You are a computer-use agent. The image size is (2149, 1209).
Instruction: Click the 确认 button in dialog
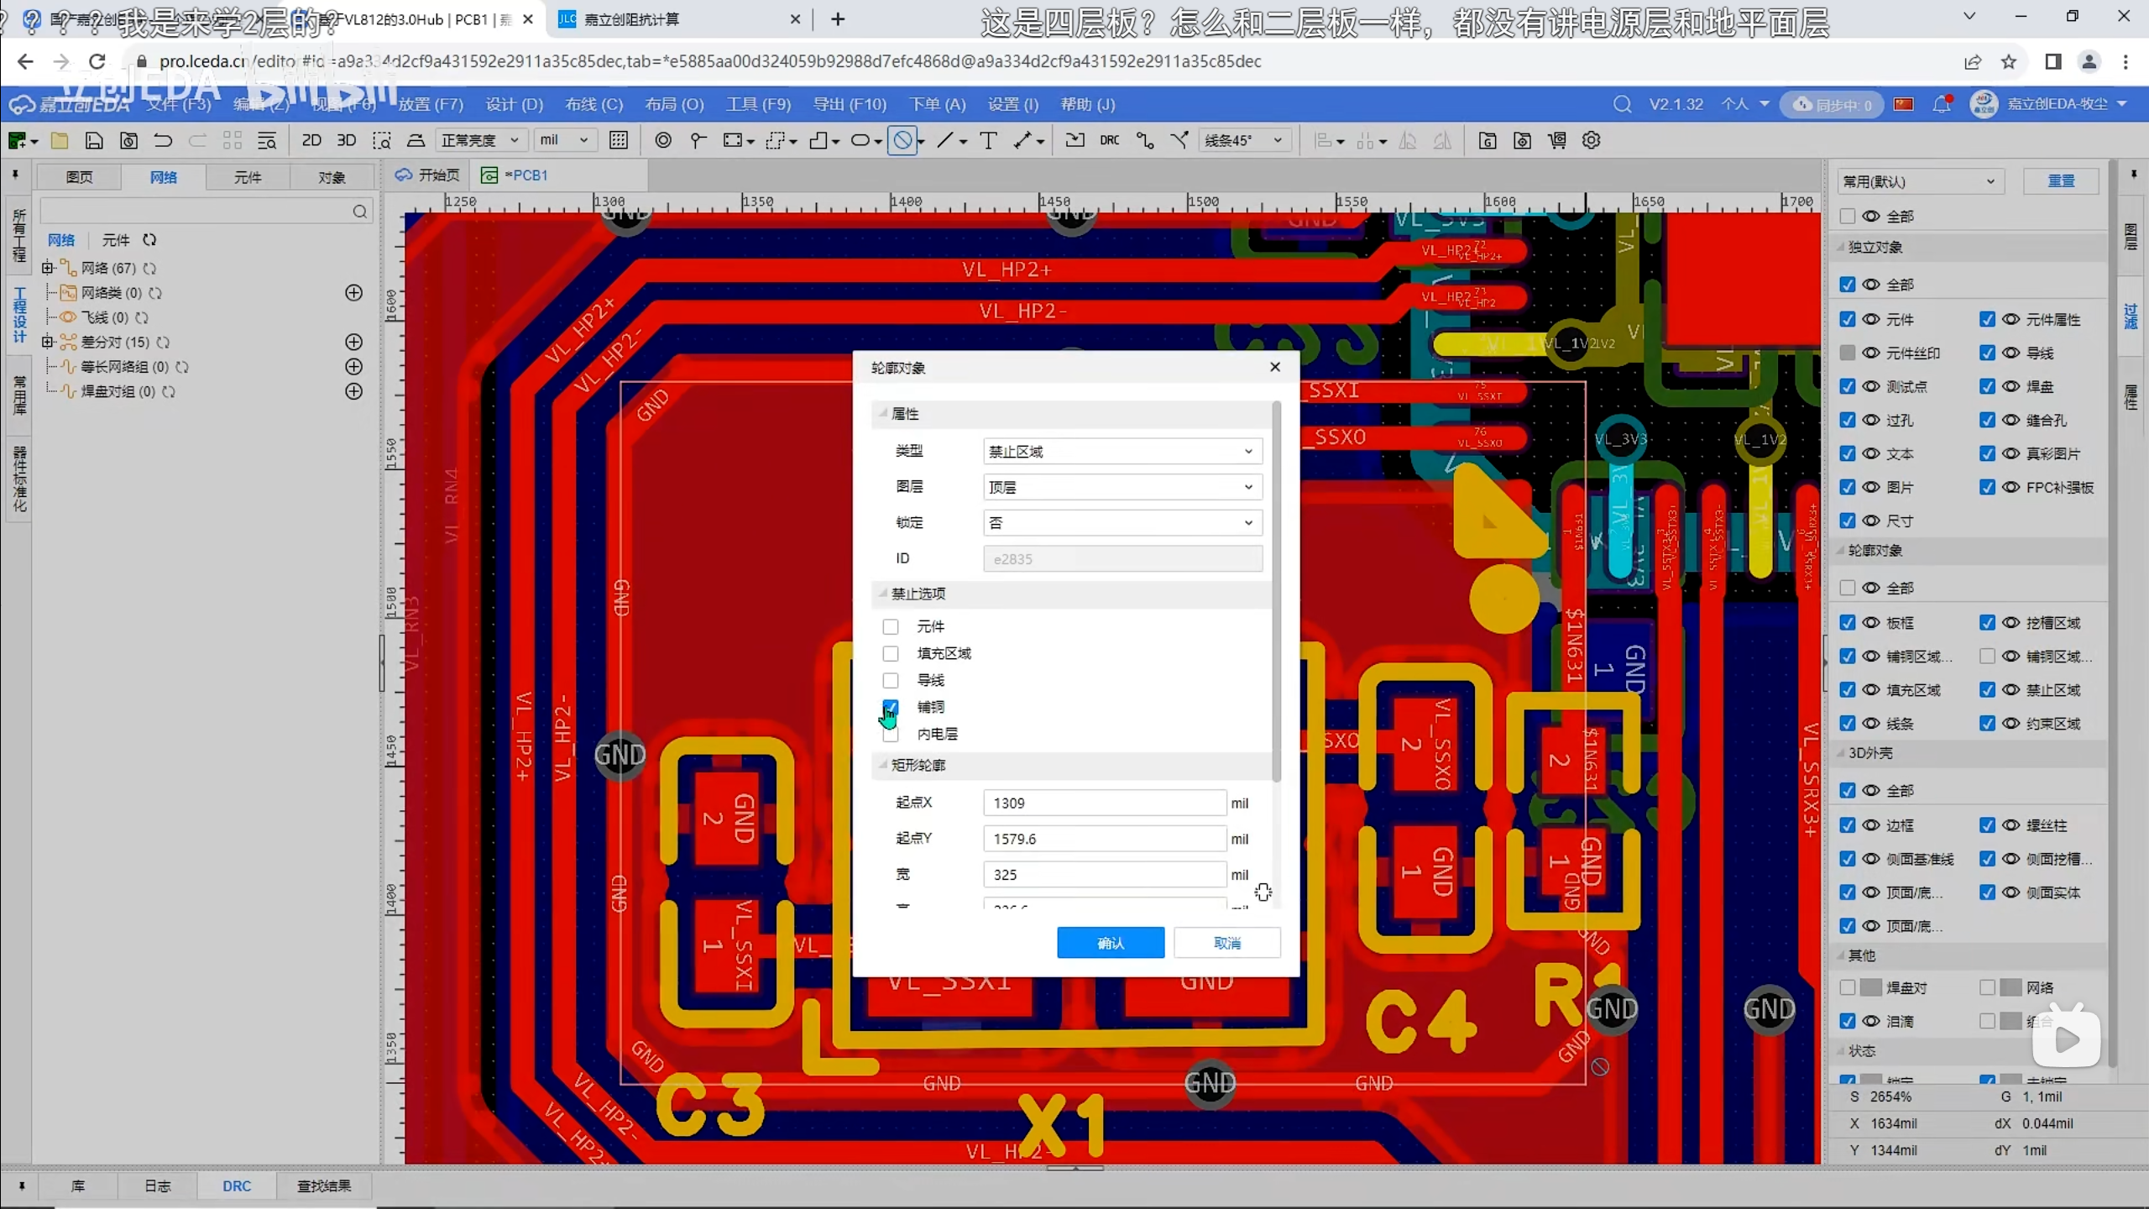[1110, 943]
